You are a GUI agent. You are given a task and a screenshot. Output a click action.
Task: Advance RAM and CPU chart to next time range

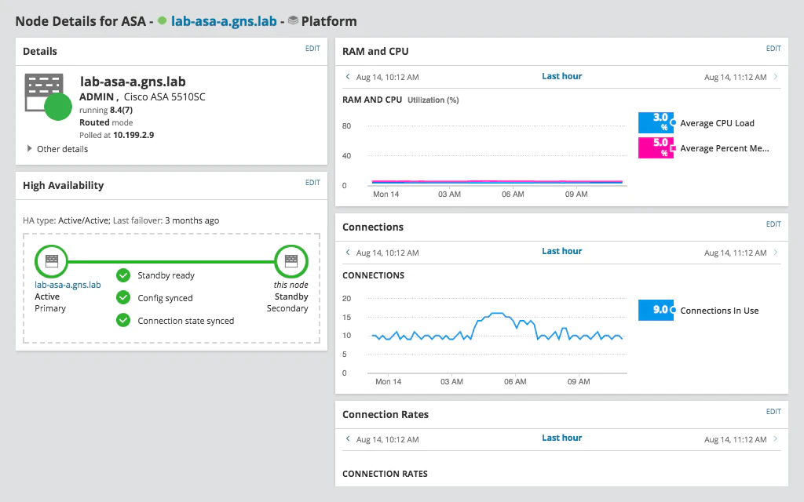coord(777,76)
